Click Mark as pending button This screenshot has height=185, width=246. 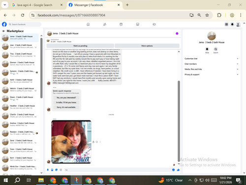80,46
